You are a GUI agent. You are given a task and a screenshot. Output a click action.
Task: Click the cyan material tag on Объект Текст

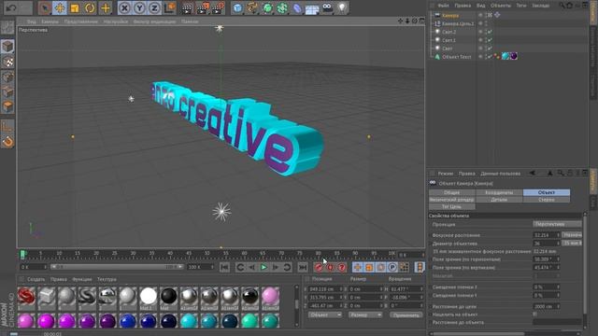pyautogui.click(x=505, y=56)
